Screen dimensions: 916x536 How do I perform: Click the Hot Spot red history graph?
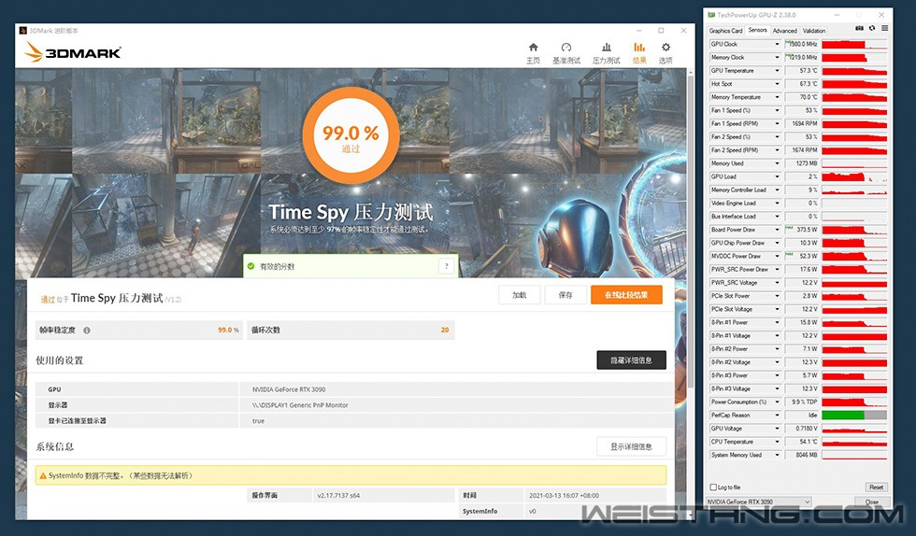(854, 84)
